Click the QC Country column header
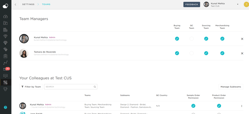 click(x=162, y=95)
